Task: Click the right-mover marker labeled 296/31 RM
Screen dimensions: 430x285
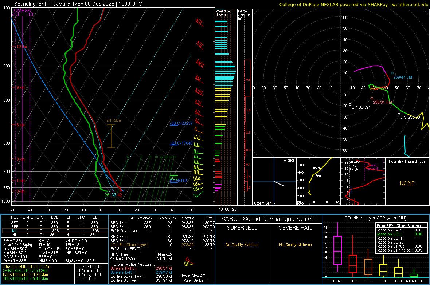Action: 372,98
